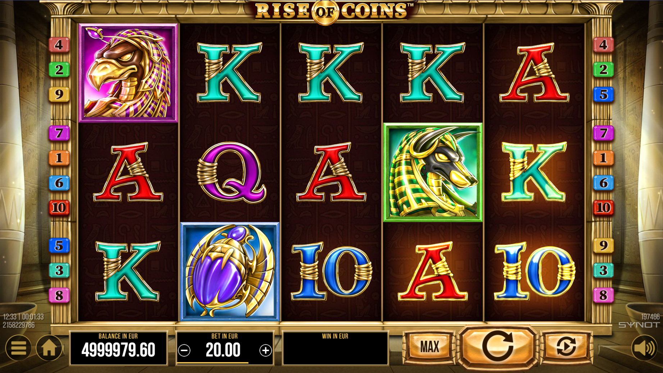The width and height of the screenshot is (663, 373).
Task: Click the purple Q symbol
Action: pyautogui.click(x=231, y=172)
